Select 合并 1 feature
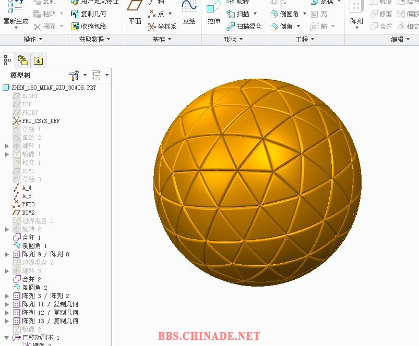This screenshot has width=419, height=346. tap(27, 238)
